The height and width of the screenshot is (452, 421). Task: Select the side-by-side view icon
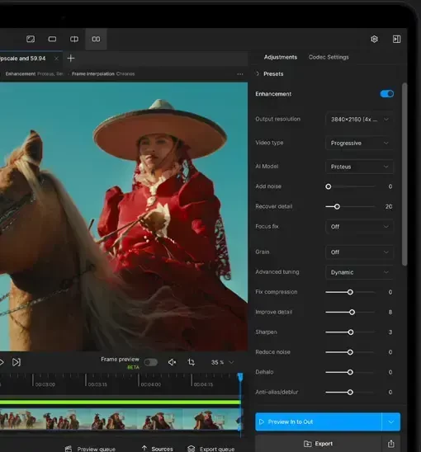(96, 39)
